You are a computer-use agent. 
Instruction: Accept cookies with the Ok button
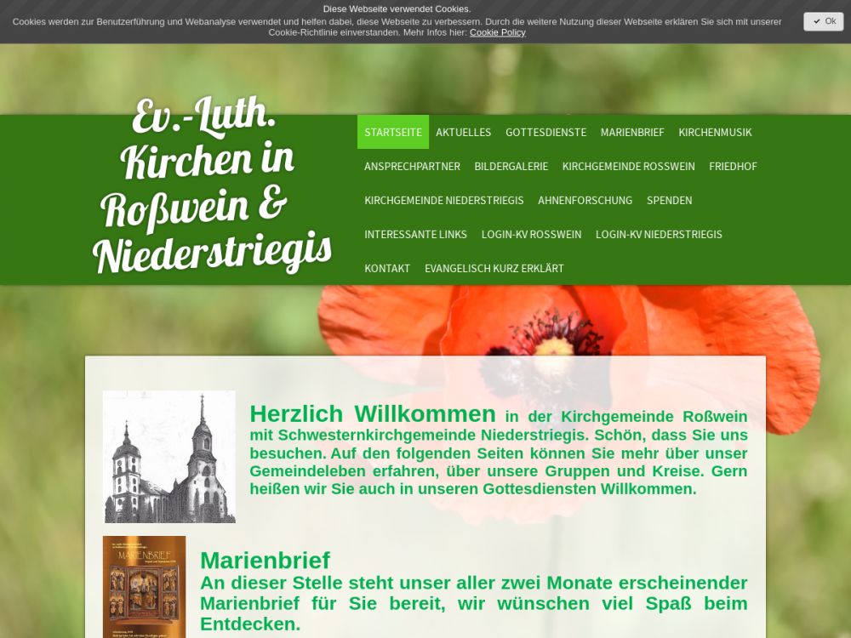point(823,21)
